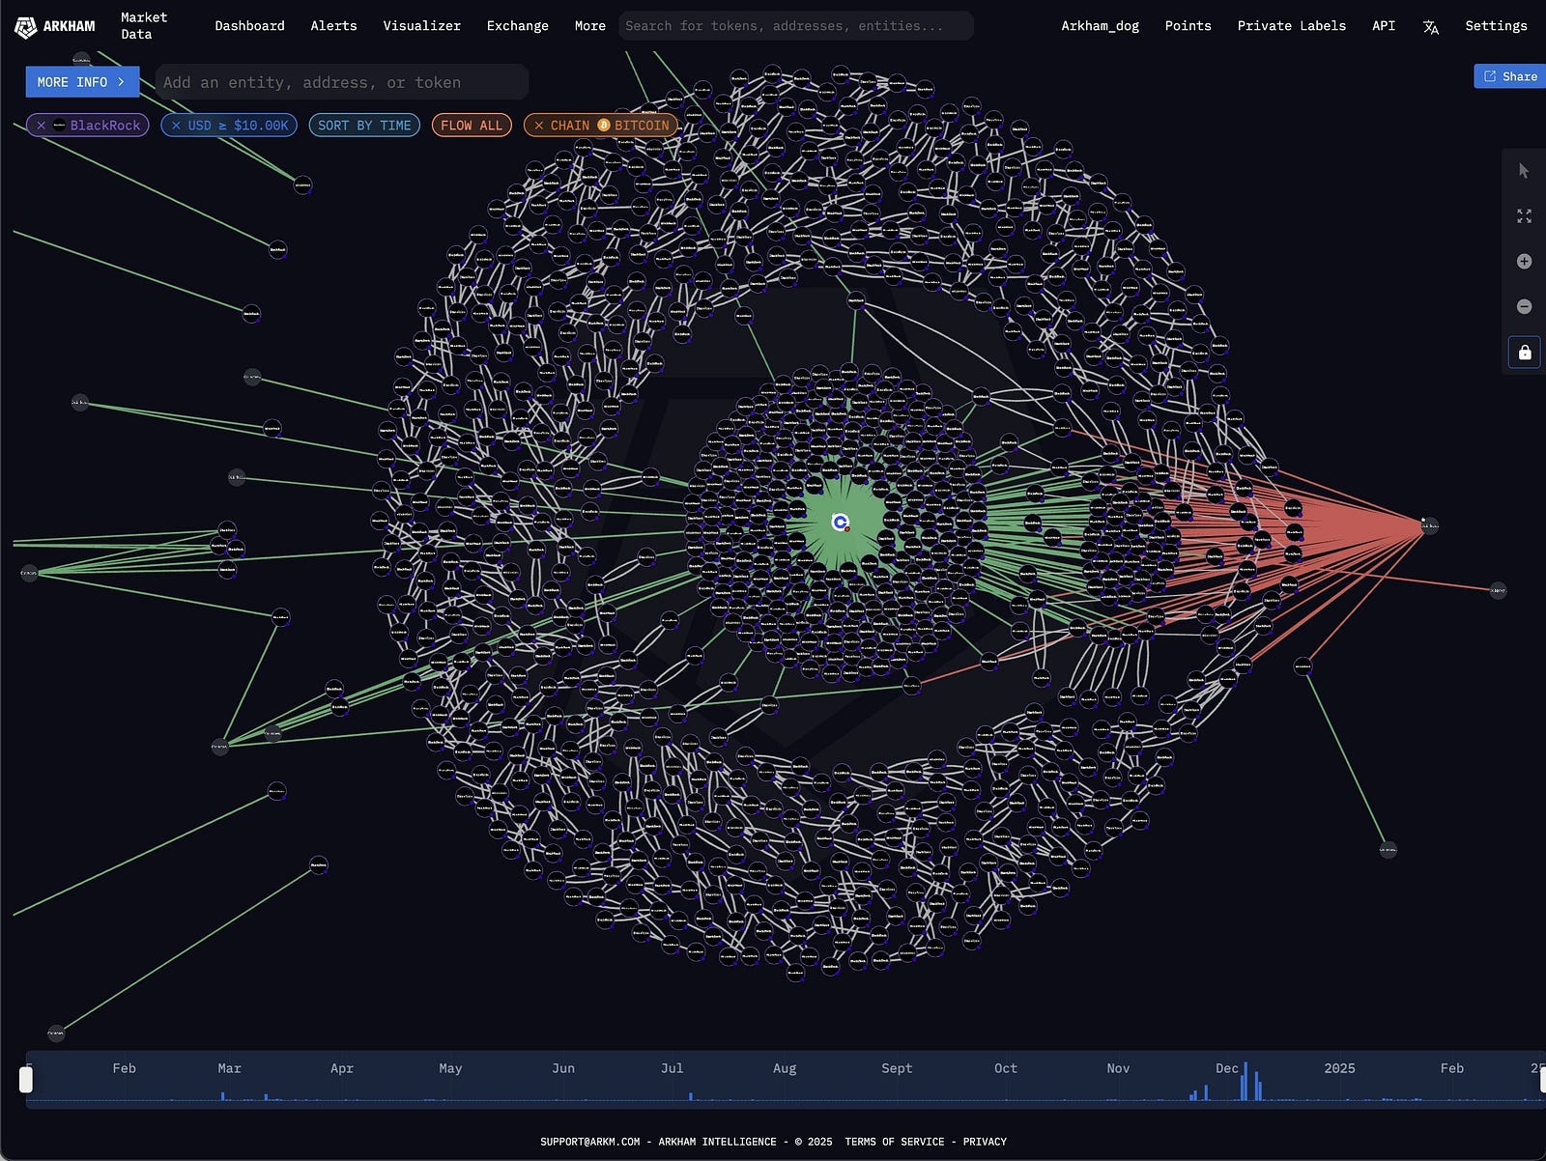Go to Dashboard
This screenshot has width=1546, height=1161.
tap(249, 26)
